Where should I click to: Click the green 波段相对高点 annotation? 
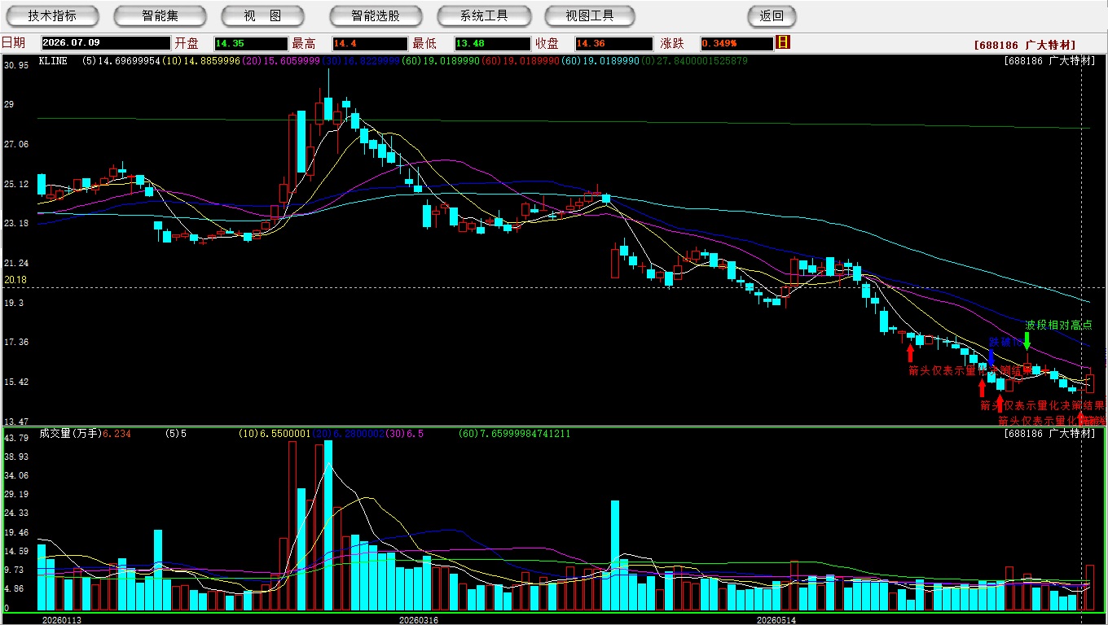(x=1058, y=325)
